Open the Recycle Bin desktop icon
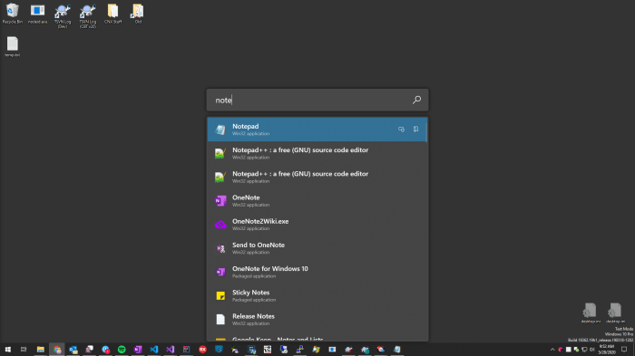The height and width of the screenshot is (356, 635). tap(12, 14)
